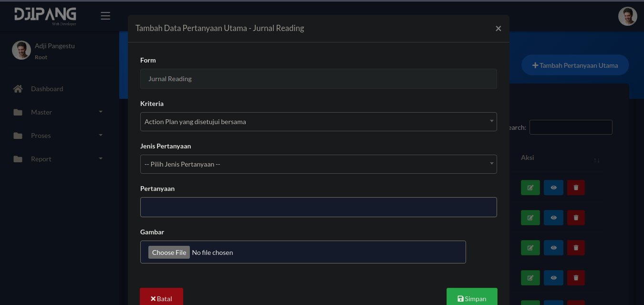Viewport: 644px width, 305px height.
Task: Click into the Pertanyaan text field
Action: 318,207
